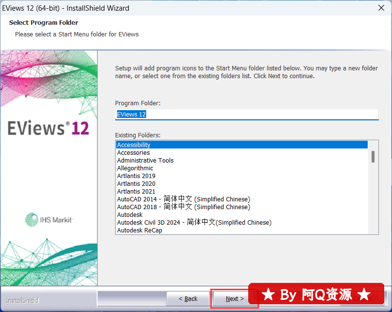Screen dimensions: 392x312
Task: Select AutoCAD 2014 Simplified Chinese folder
Action: (184, 199)
